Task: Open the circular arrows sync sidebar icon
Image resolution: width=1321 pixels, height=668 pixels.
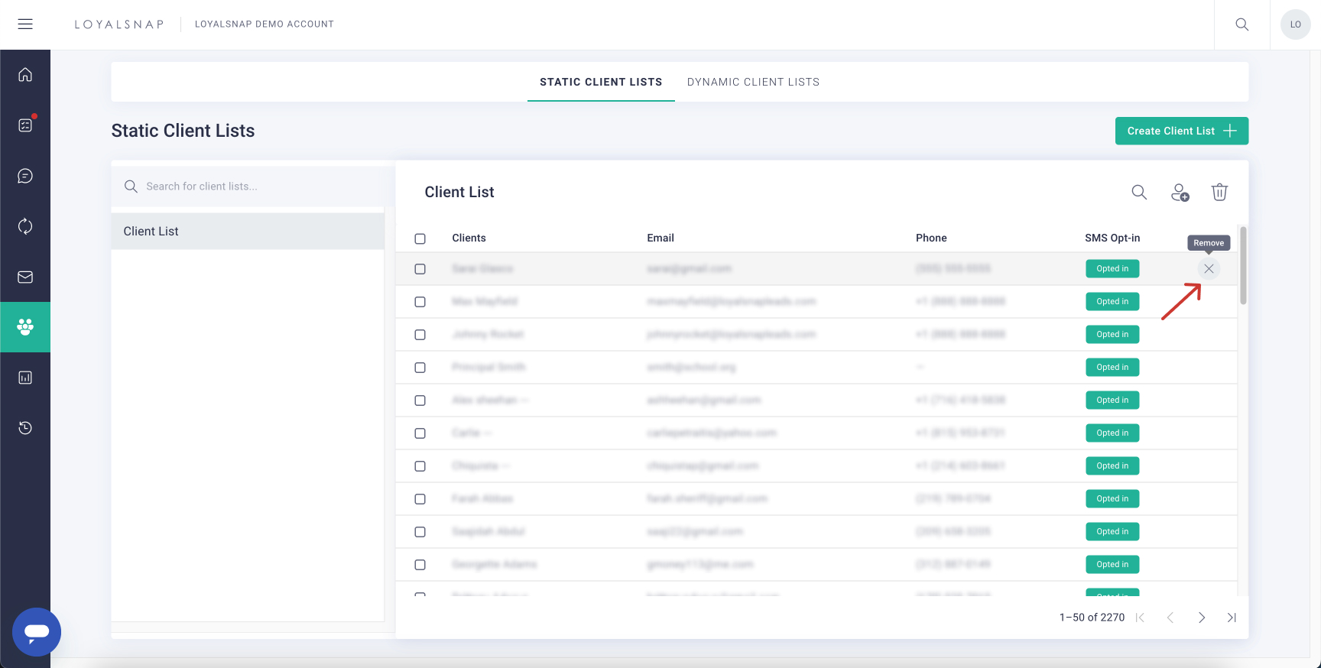Action: pyautogui.click(x=25, y=226)
